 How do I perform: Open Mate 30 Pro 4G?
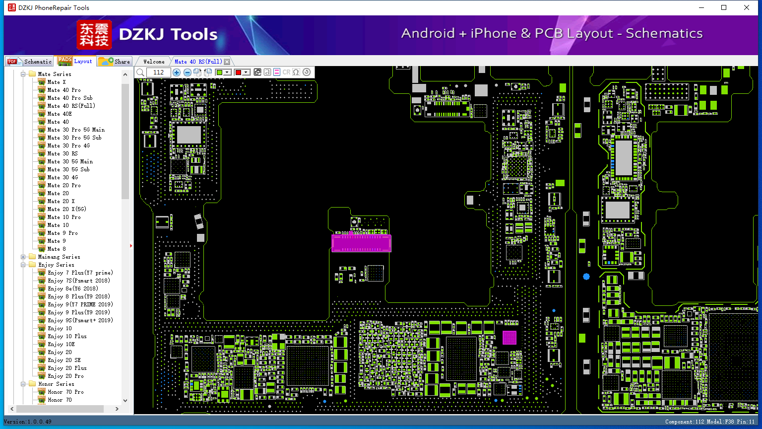[x=68, y=145]
